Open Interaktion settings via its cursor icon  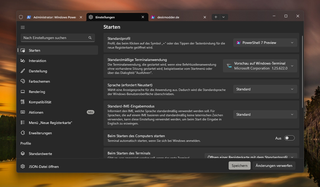(23, 61)
